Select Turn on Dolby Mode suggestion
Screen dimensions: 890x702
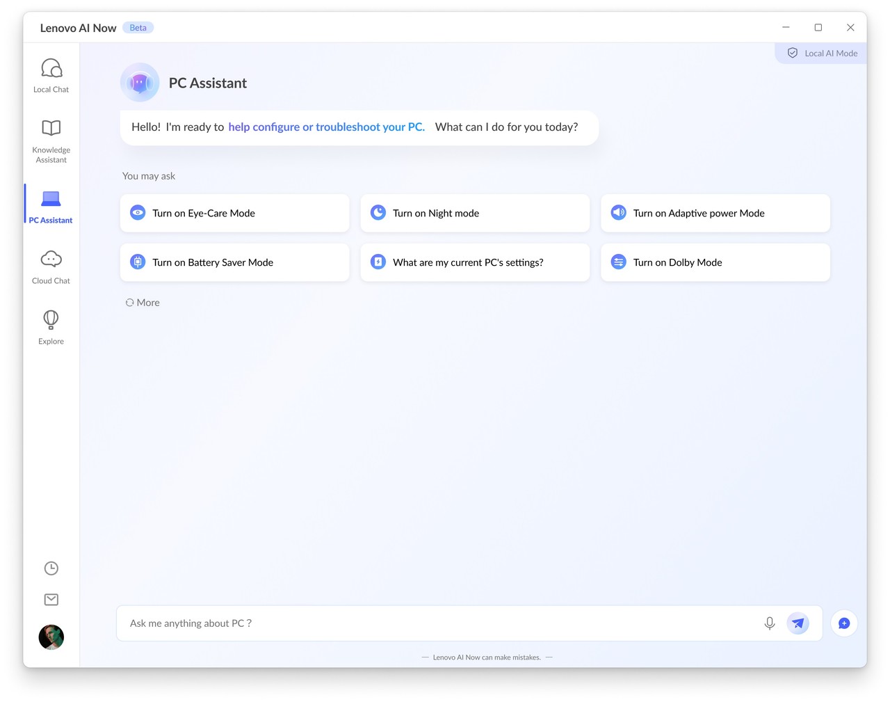pos(715,262)
